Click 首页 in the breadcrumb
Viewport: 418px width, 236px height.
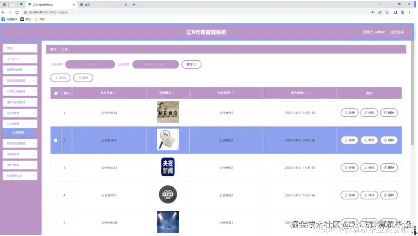pos(53,49)
